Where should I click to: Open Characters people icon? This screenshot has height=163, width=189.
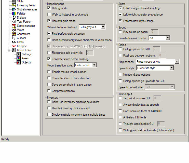[13, 34]
